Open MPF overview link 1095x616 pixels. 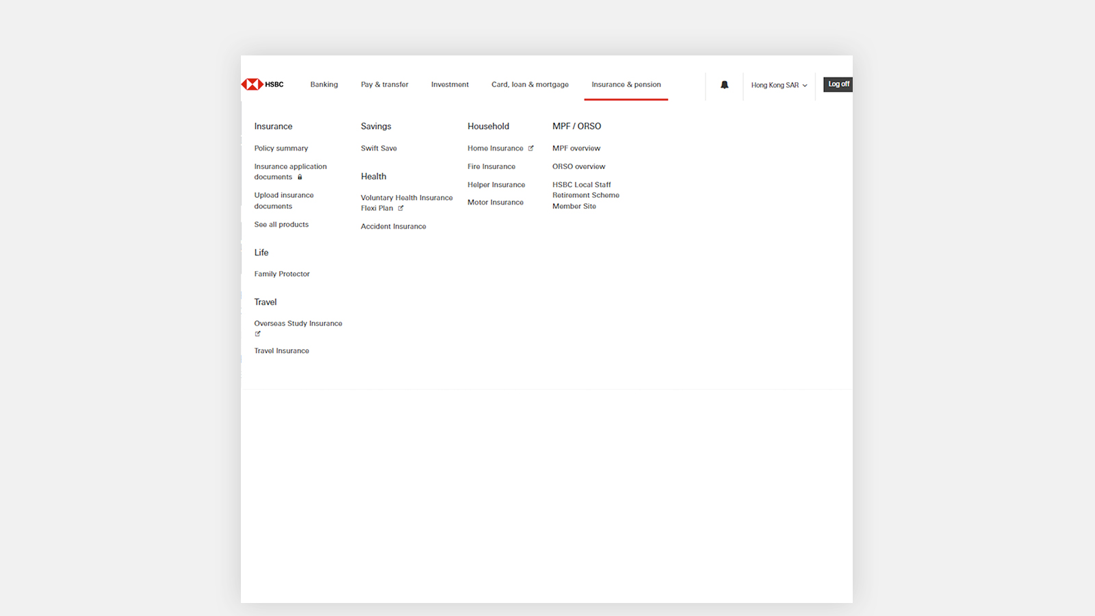(x=576, y=149)
